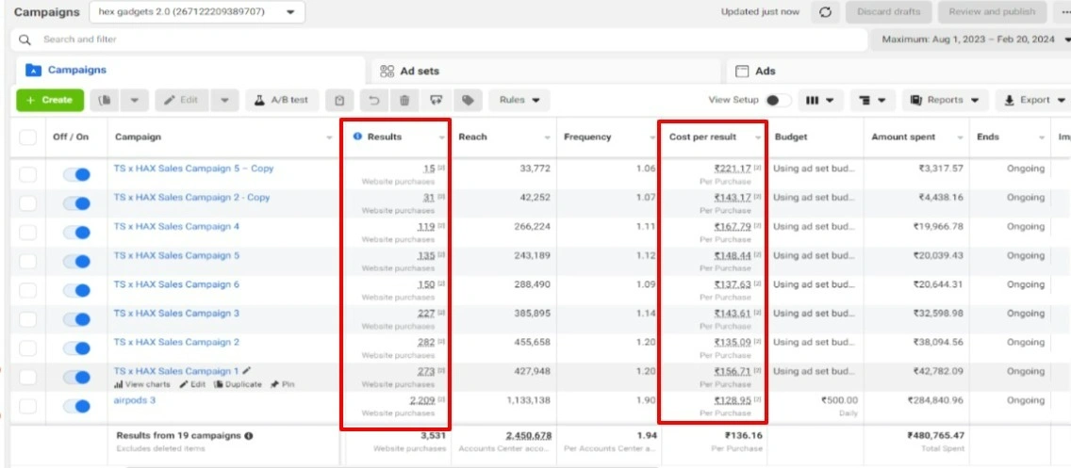Switch to the Ads tab

click(x=765, y=71)
